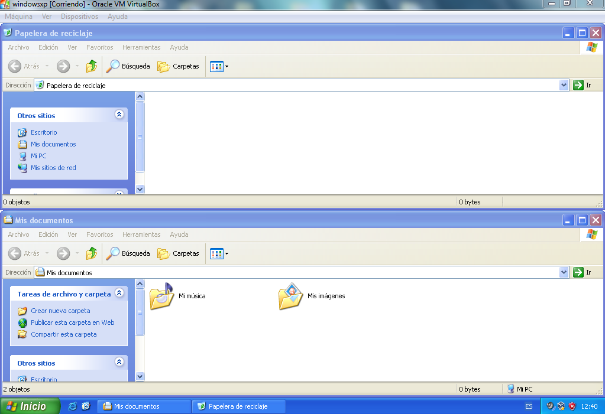The height and width of the screenshot is (414, 605).
Task: Click Mi PC zone in Mis documentos status bar
Action: [x=520, y=389]
